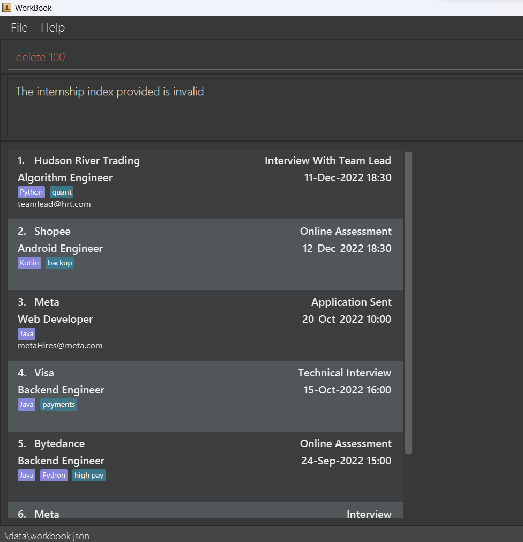The height and width of the screenshot is (542, 523).
Task: Click email metaHires@meta.com
Action: click(x=60, y=346)
